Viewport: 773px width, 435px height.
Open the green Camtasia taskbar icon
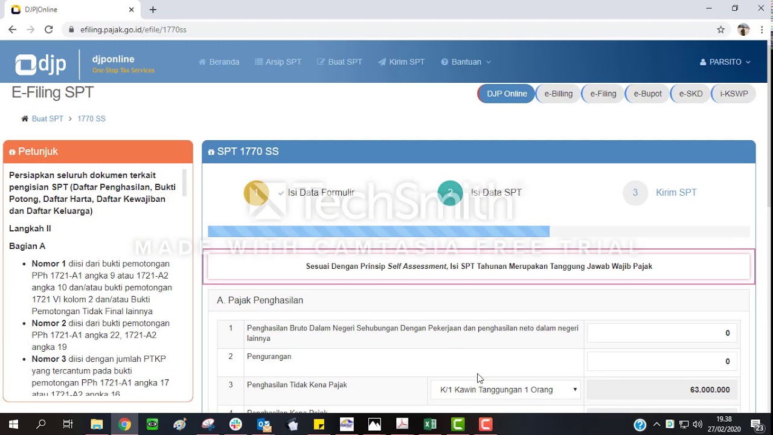458,425
